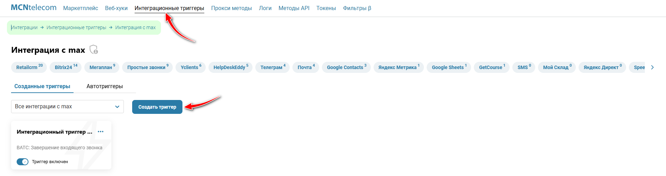Open the Интеграционный триггер card title
Viewport: 666px width, 176px height.
pyautogui.click(x=54, y=132)
